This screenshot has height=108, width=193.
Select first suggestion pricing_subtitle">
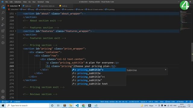pyautogui.click(x=99, y=70)
